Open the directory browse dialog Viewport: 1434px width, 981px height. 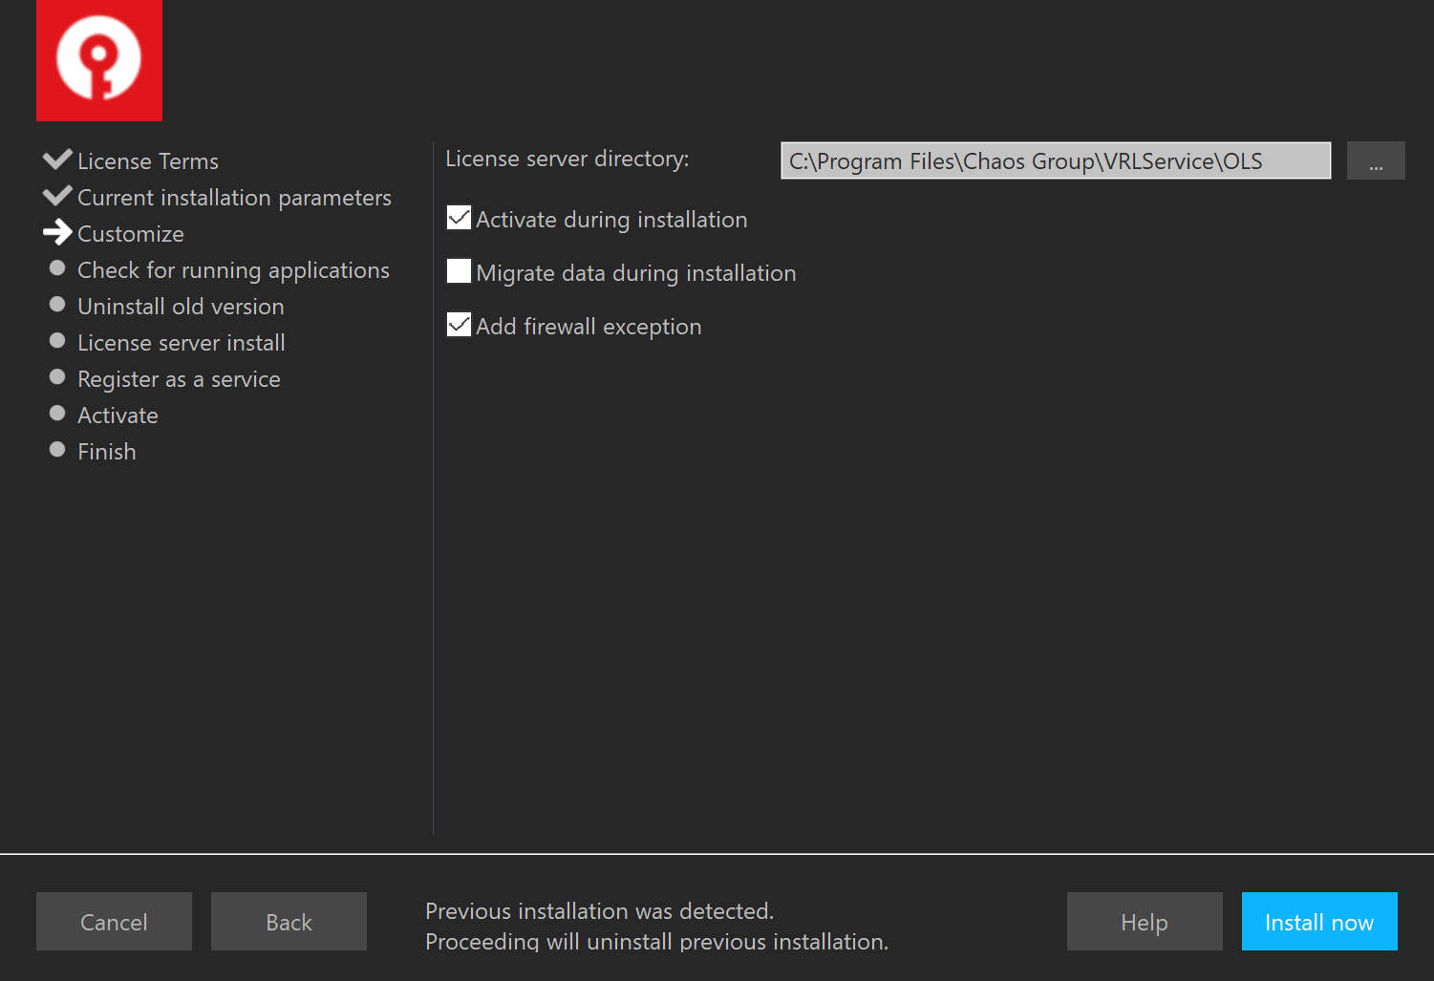(1376, 160)
